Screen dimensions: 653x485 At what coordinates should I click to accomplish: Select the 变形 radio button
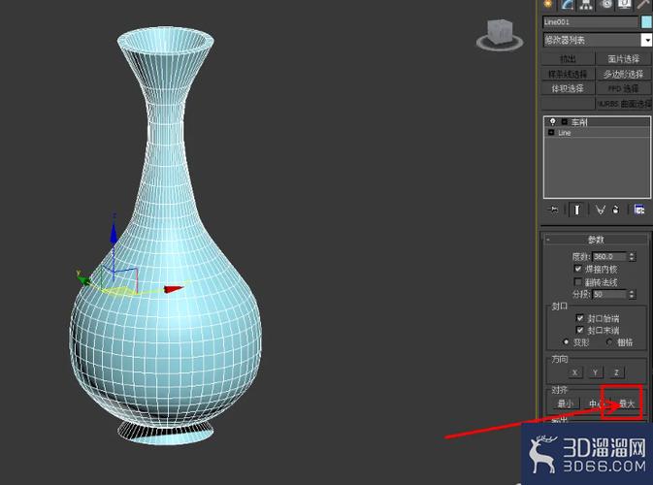pyautogui.click(x=566, y=341)
